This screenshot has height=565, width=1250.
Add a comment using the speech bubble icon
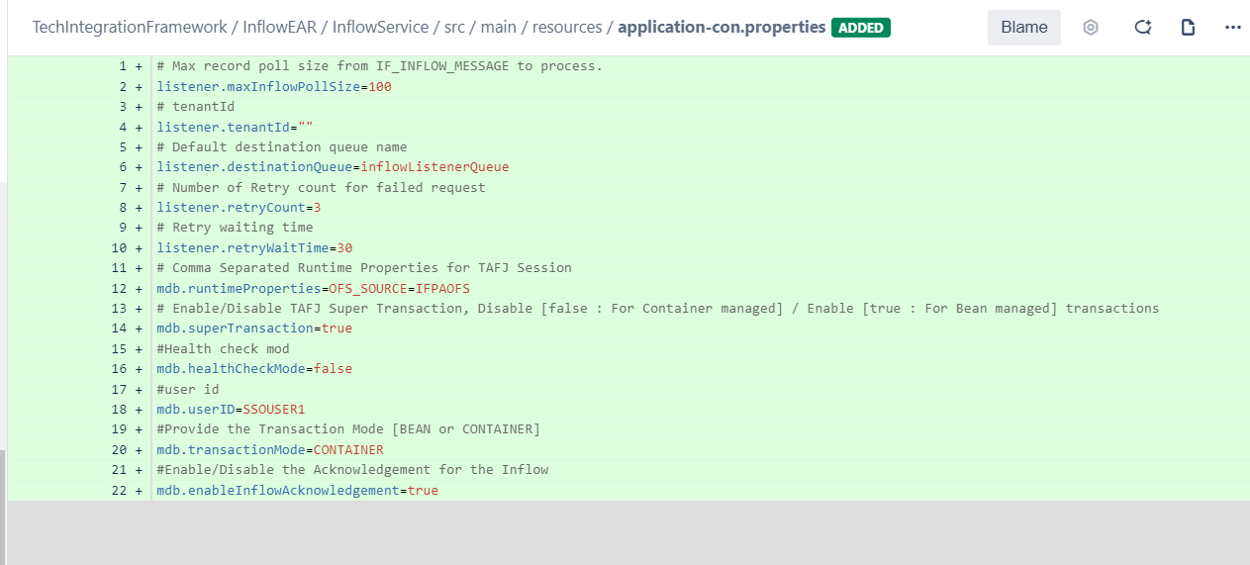click(1142, 28)
